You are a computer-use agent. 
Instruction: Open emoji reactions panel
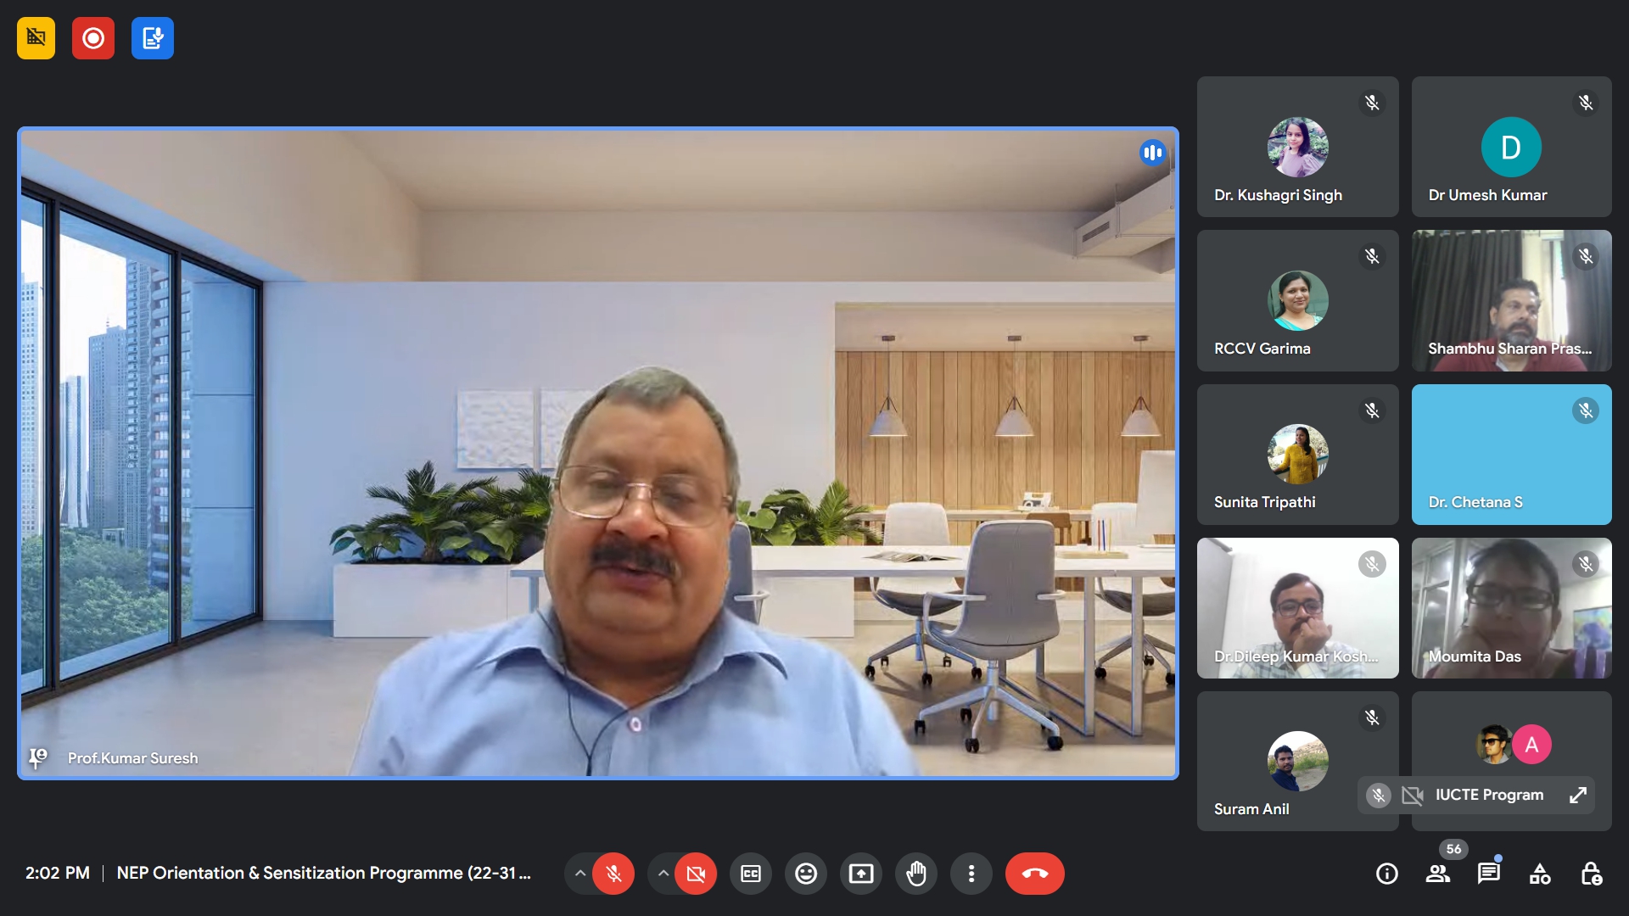(805, 874)
